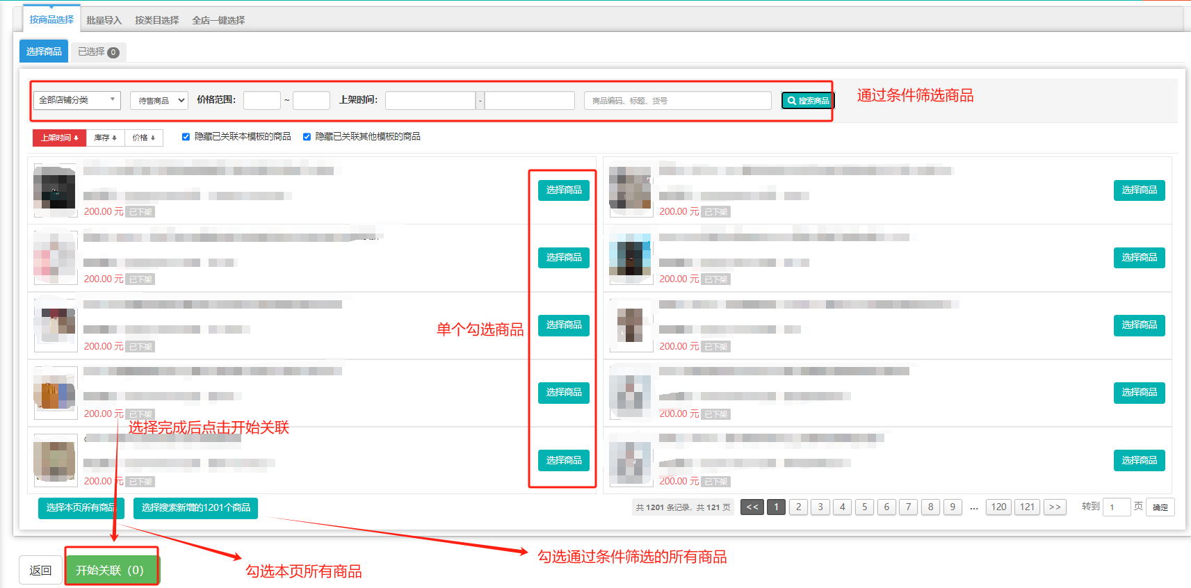
Task: Toggle 隐藏已关联本模板的商品 checkbox
Action: click(x=186, y=137)
